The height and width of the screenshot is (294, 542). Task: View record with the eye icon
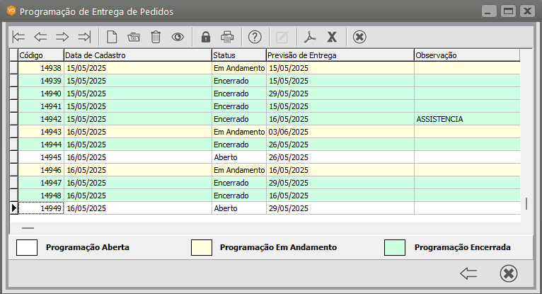click(178, 37)
